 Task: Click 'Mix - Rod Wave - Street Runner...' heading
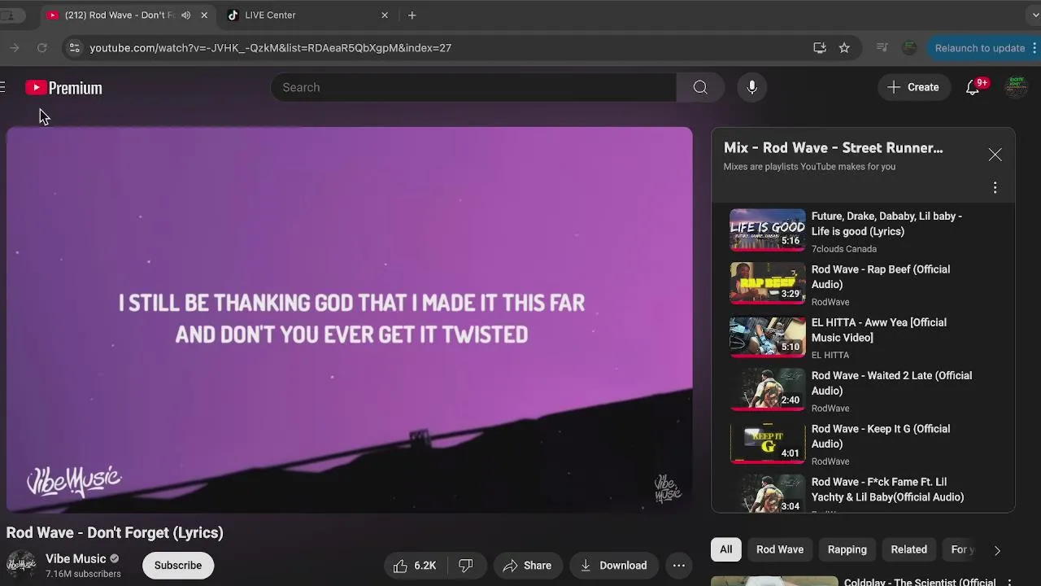(x=833, y=148)
